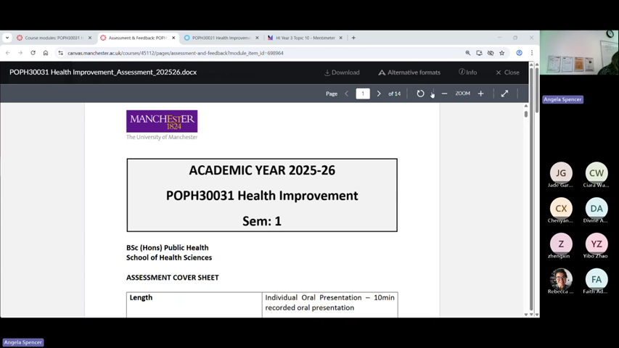Go to next page in viewer
This screenshot has height=348, width=619.
click(379, 94)
